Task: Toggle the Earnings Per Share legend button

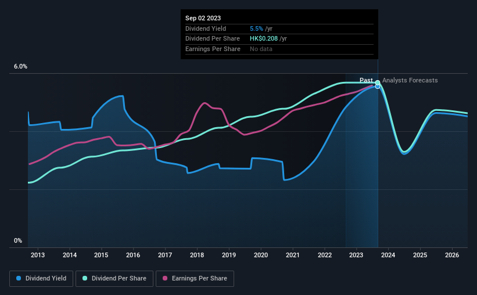Action: coord(195,279)
